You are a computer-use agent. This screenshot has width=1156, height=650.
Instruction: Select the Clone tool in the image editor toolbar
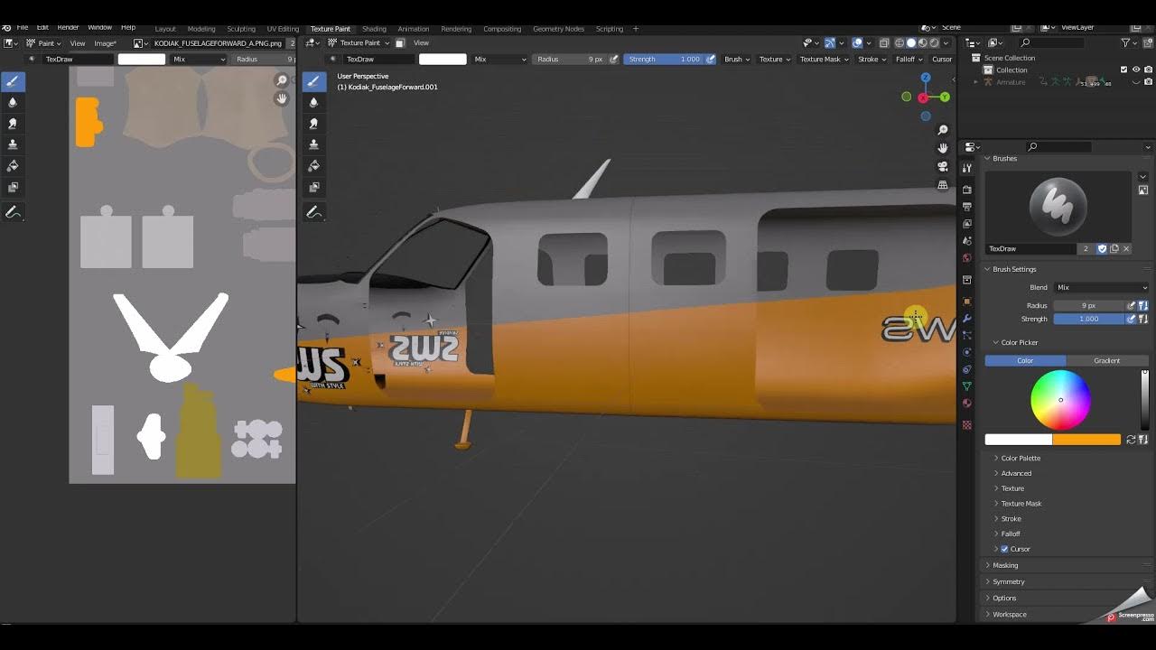[13, 144]
